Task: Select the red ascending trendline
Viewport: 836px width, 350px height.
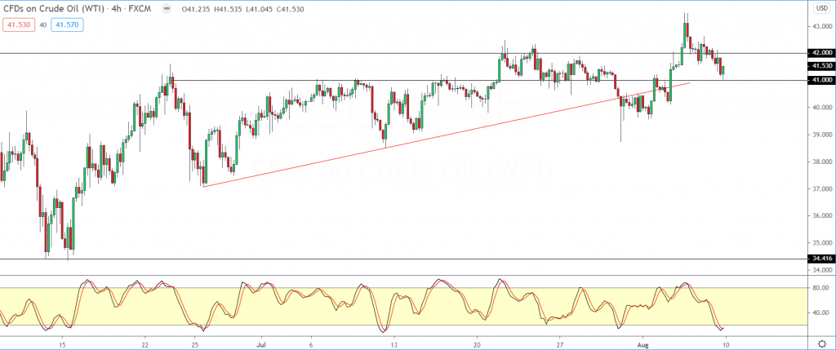Action: 447,135
